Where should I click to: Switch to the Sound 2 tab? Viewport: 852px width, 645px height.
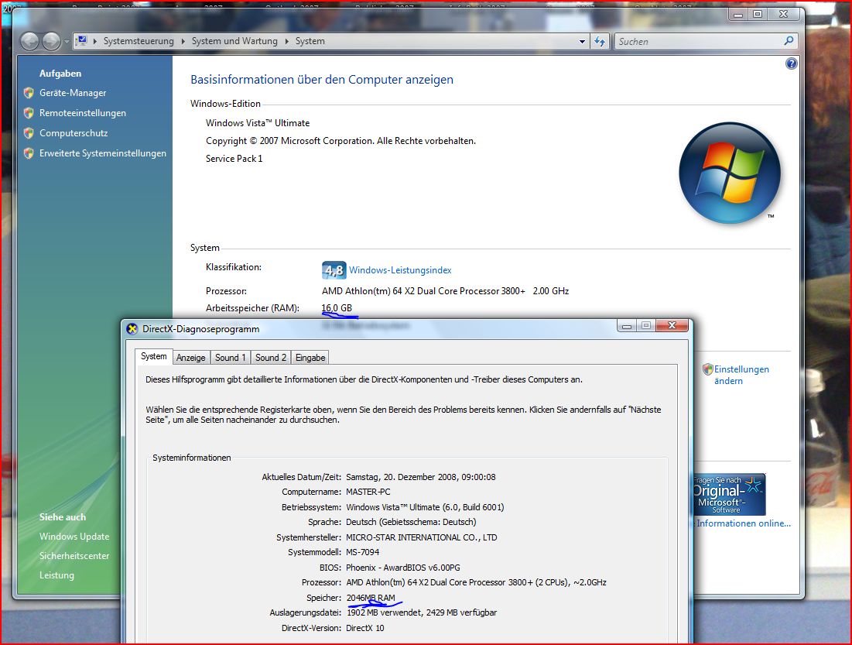271,357
